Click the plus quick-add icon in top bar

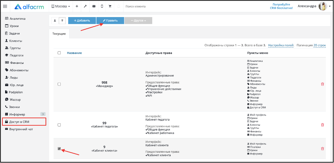pos(77,6)
